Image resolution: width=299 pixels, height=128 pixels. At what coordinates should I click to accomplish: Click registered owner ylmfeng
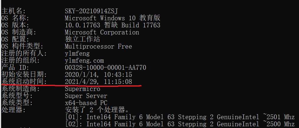click(77, 54)
